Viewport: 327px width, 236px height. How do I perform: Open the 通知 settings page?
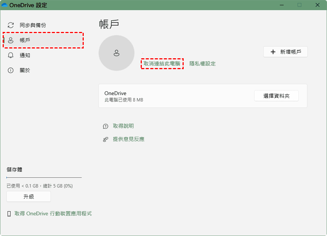coord(43,55)
